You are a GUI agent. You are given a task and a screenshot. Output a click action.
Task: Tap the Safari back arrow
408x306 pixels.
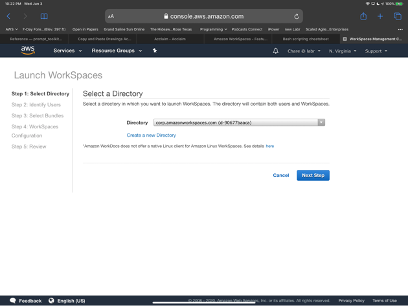(8, 16)
